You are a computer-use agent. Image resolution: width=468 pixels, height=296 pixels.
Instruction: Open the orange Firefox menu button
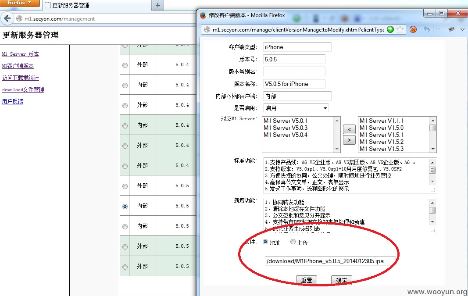pyautogui.click(x=20, y=3)
